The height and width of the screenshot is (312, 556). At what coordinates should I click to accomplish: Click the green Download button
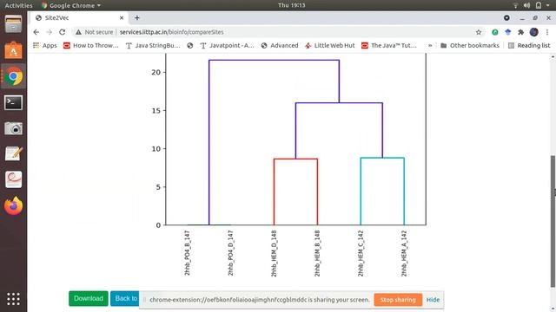(89, 298)
